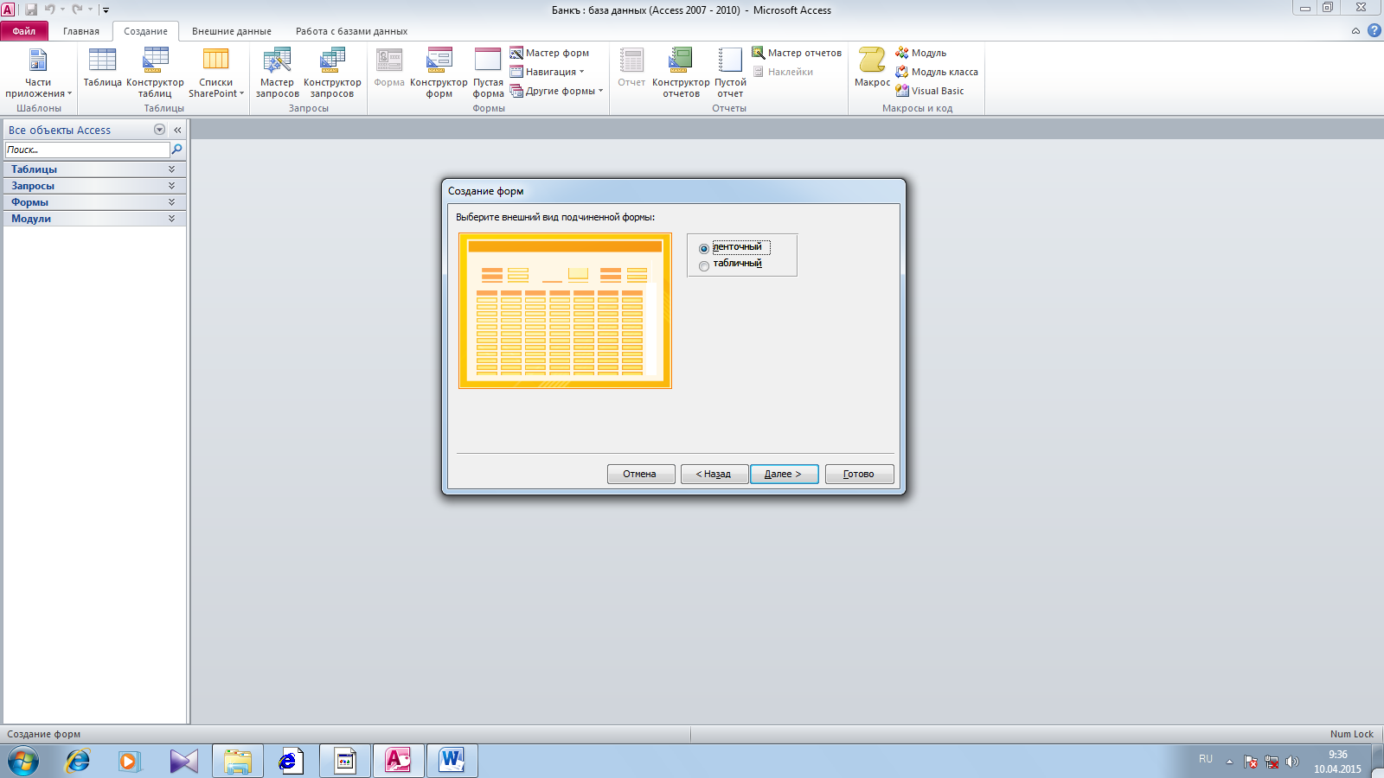
Task: Insert a Модуль класса
Action: 937,72
